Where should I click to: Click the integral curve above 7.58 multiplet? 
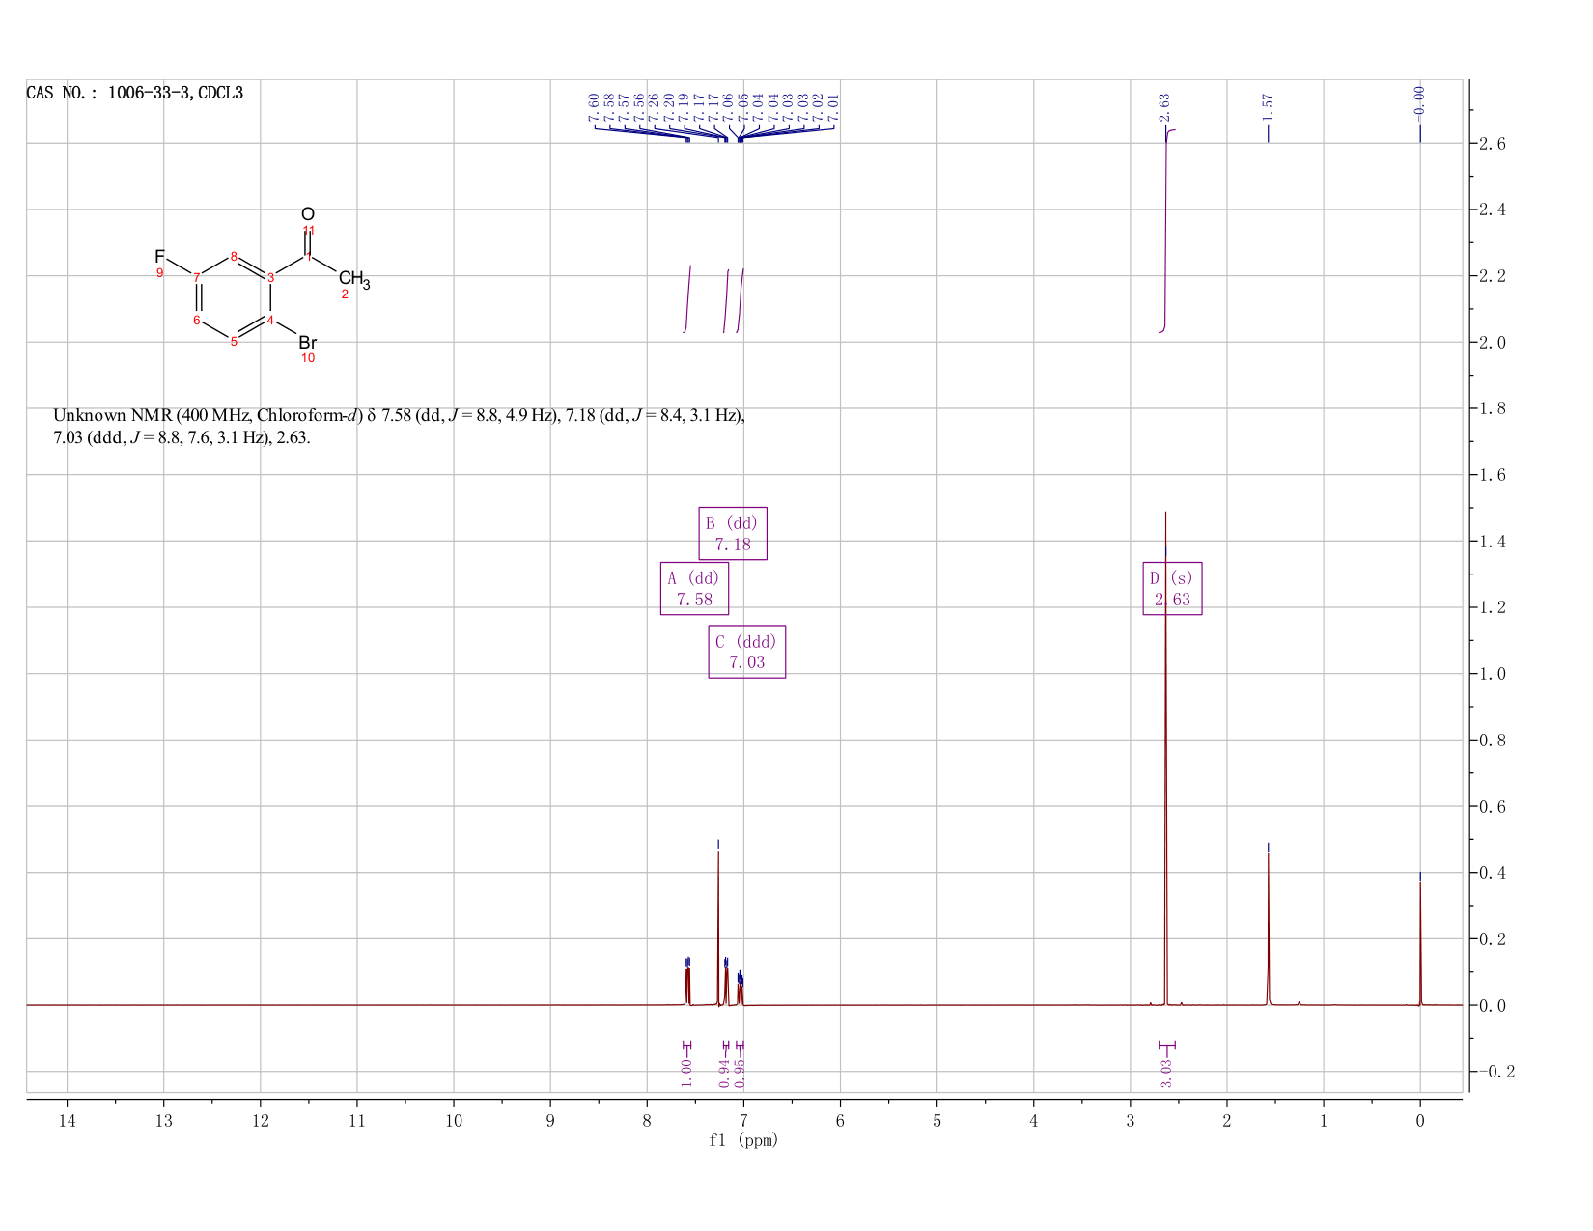pyautogui.click(x=687, y=298)
